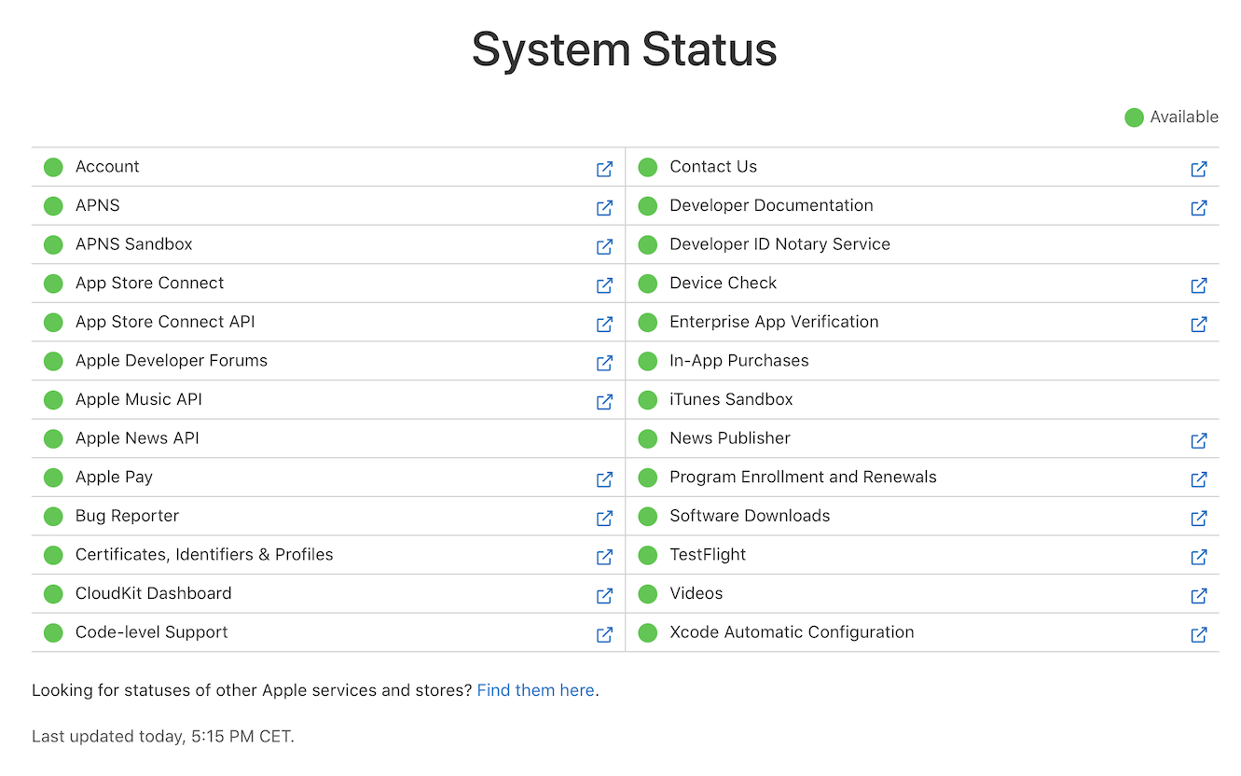The image size is (1241, 776).
Task: Click Xcode Automatic Configuration external link icon
Action: tap(1199, 634)
